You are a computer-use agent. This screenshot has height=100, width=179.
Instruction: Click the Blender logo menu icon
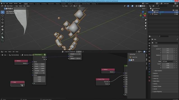pyautogui.click(x=2, y=4)
